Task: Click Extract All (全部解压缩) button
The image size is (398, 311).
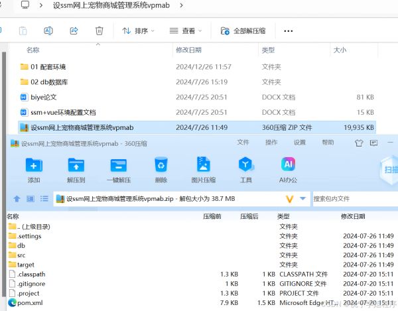Action: tap(243, 31)
